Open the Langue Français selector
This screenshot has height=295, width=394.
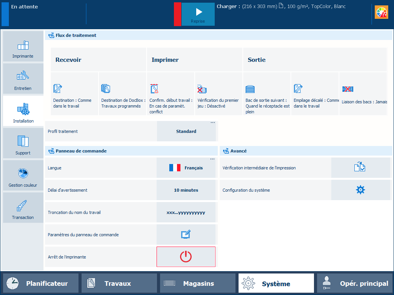coord(186,167)
